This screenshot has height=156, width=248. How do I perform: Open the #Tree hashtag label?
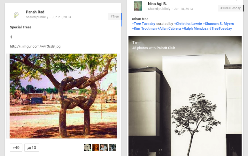tap(114, 16)
